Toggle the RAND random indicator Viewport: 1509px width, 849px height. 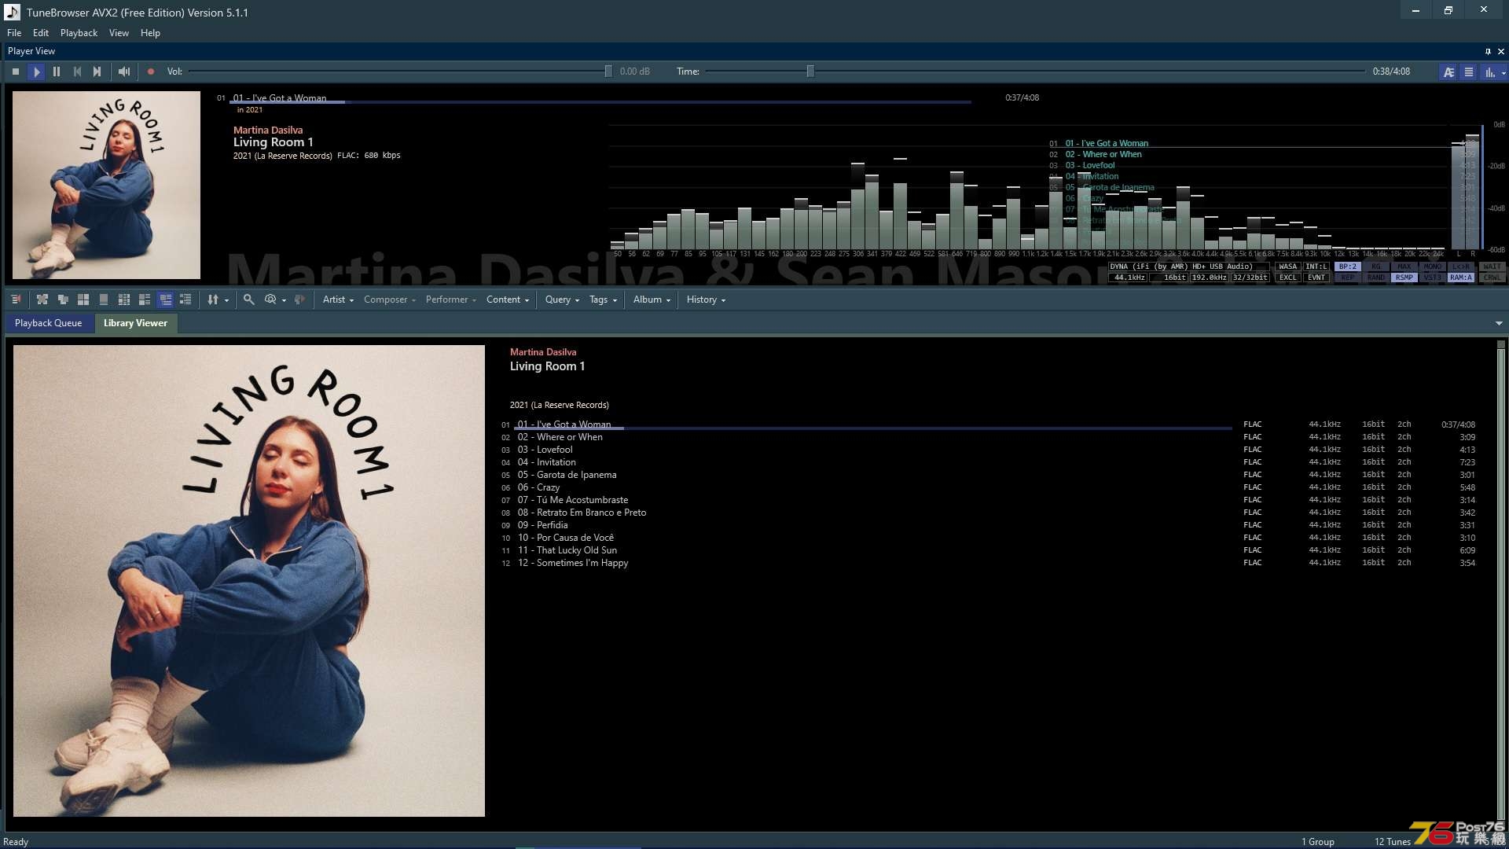pos(1376,277)
